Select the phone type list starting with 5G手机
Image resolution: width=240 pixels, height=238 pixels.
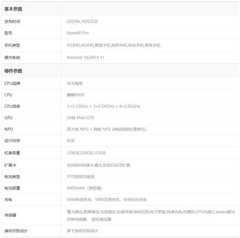point(113,45)
